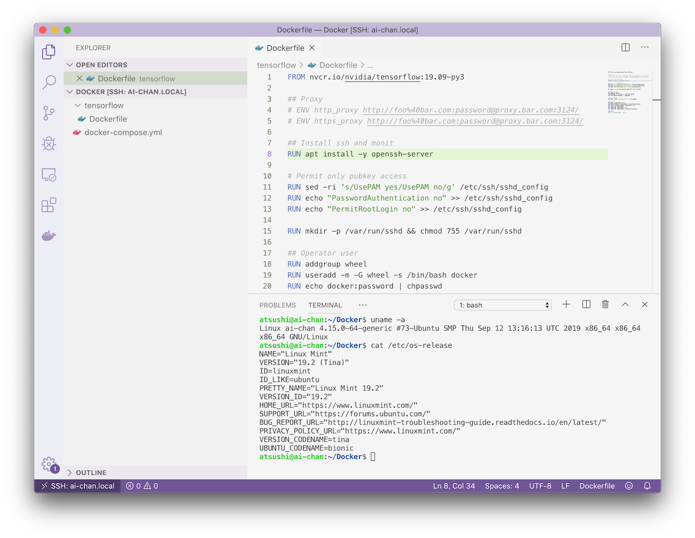This screenshot has width=695, height=538.
Task: Open the terminal selector dropdown '1: bash'
Action: (x=502, y=305)
